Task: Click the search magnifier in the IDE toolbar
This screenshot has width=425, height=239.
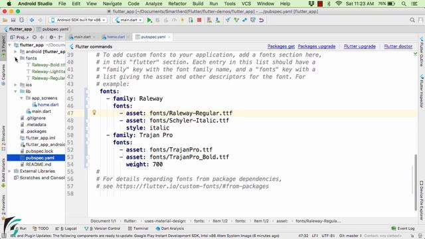Action: coord(412,20)
